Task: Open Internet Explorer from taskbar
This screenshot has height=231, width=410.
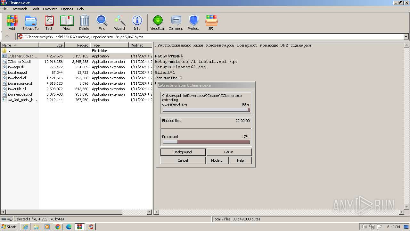Action: tap(25, 227)
